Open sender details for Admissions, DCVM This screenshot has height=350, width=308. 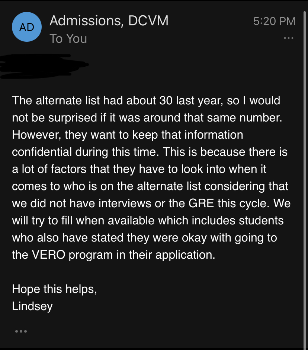tap(109, 21)
